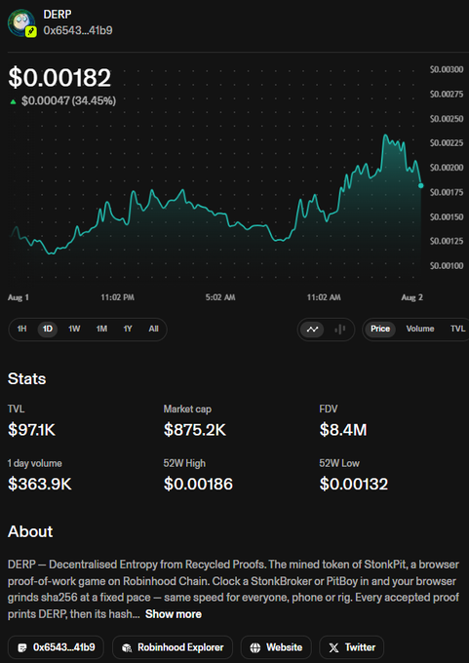469x663 pixels.
Task: Click the copy icon beside bottom address
Action: (22, 647)
